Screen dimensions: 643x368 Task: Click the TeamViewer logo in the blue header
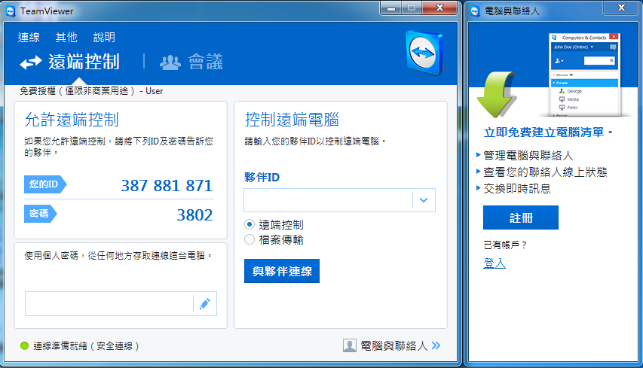tap(424, 53)
